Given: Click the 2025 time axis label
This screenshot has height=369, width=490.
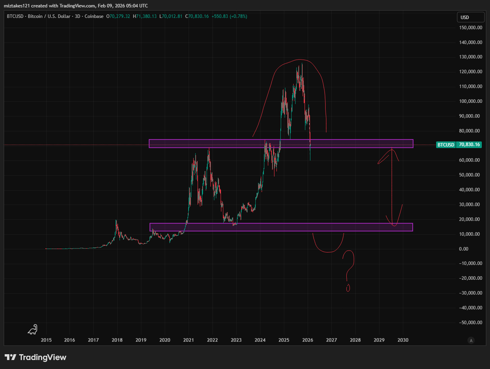Looking at the screenshot, I should (x=284, y=340).
